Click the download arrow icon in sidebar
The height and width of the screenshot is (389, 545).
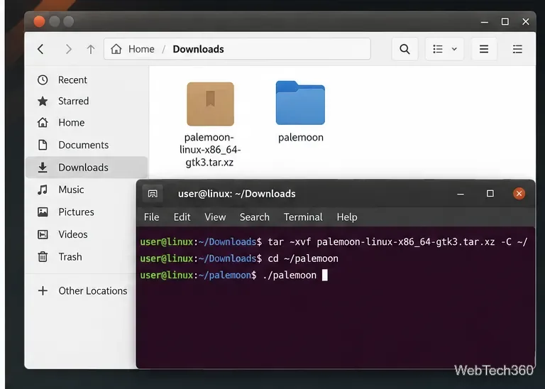(x=43, y=168)
